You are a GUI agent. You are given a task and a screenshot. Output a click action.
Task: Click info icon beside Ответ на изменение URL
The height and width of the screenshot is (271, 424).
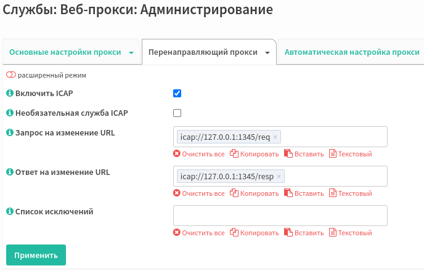point(10,172)
